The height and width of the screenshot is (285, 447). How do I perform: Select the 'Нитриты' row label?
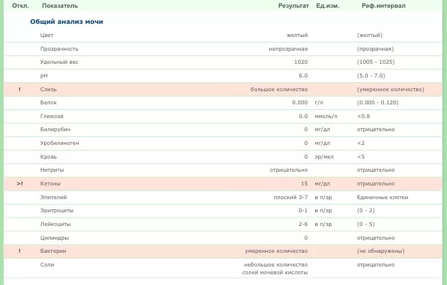pos(52,170)
